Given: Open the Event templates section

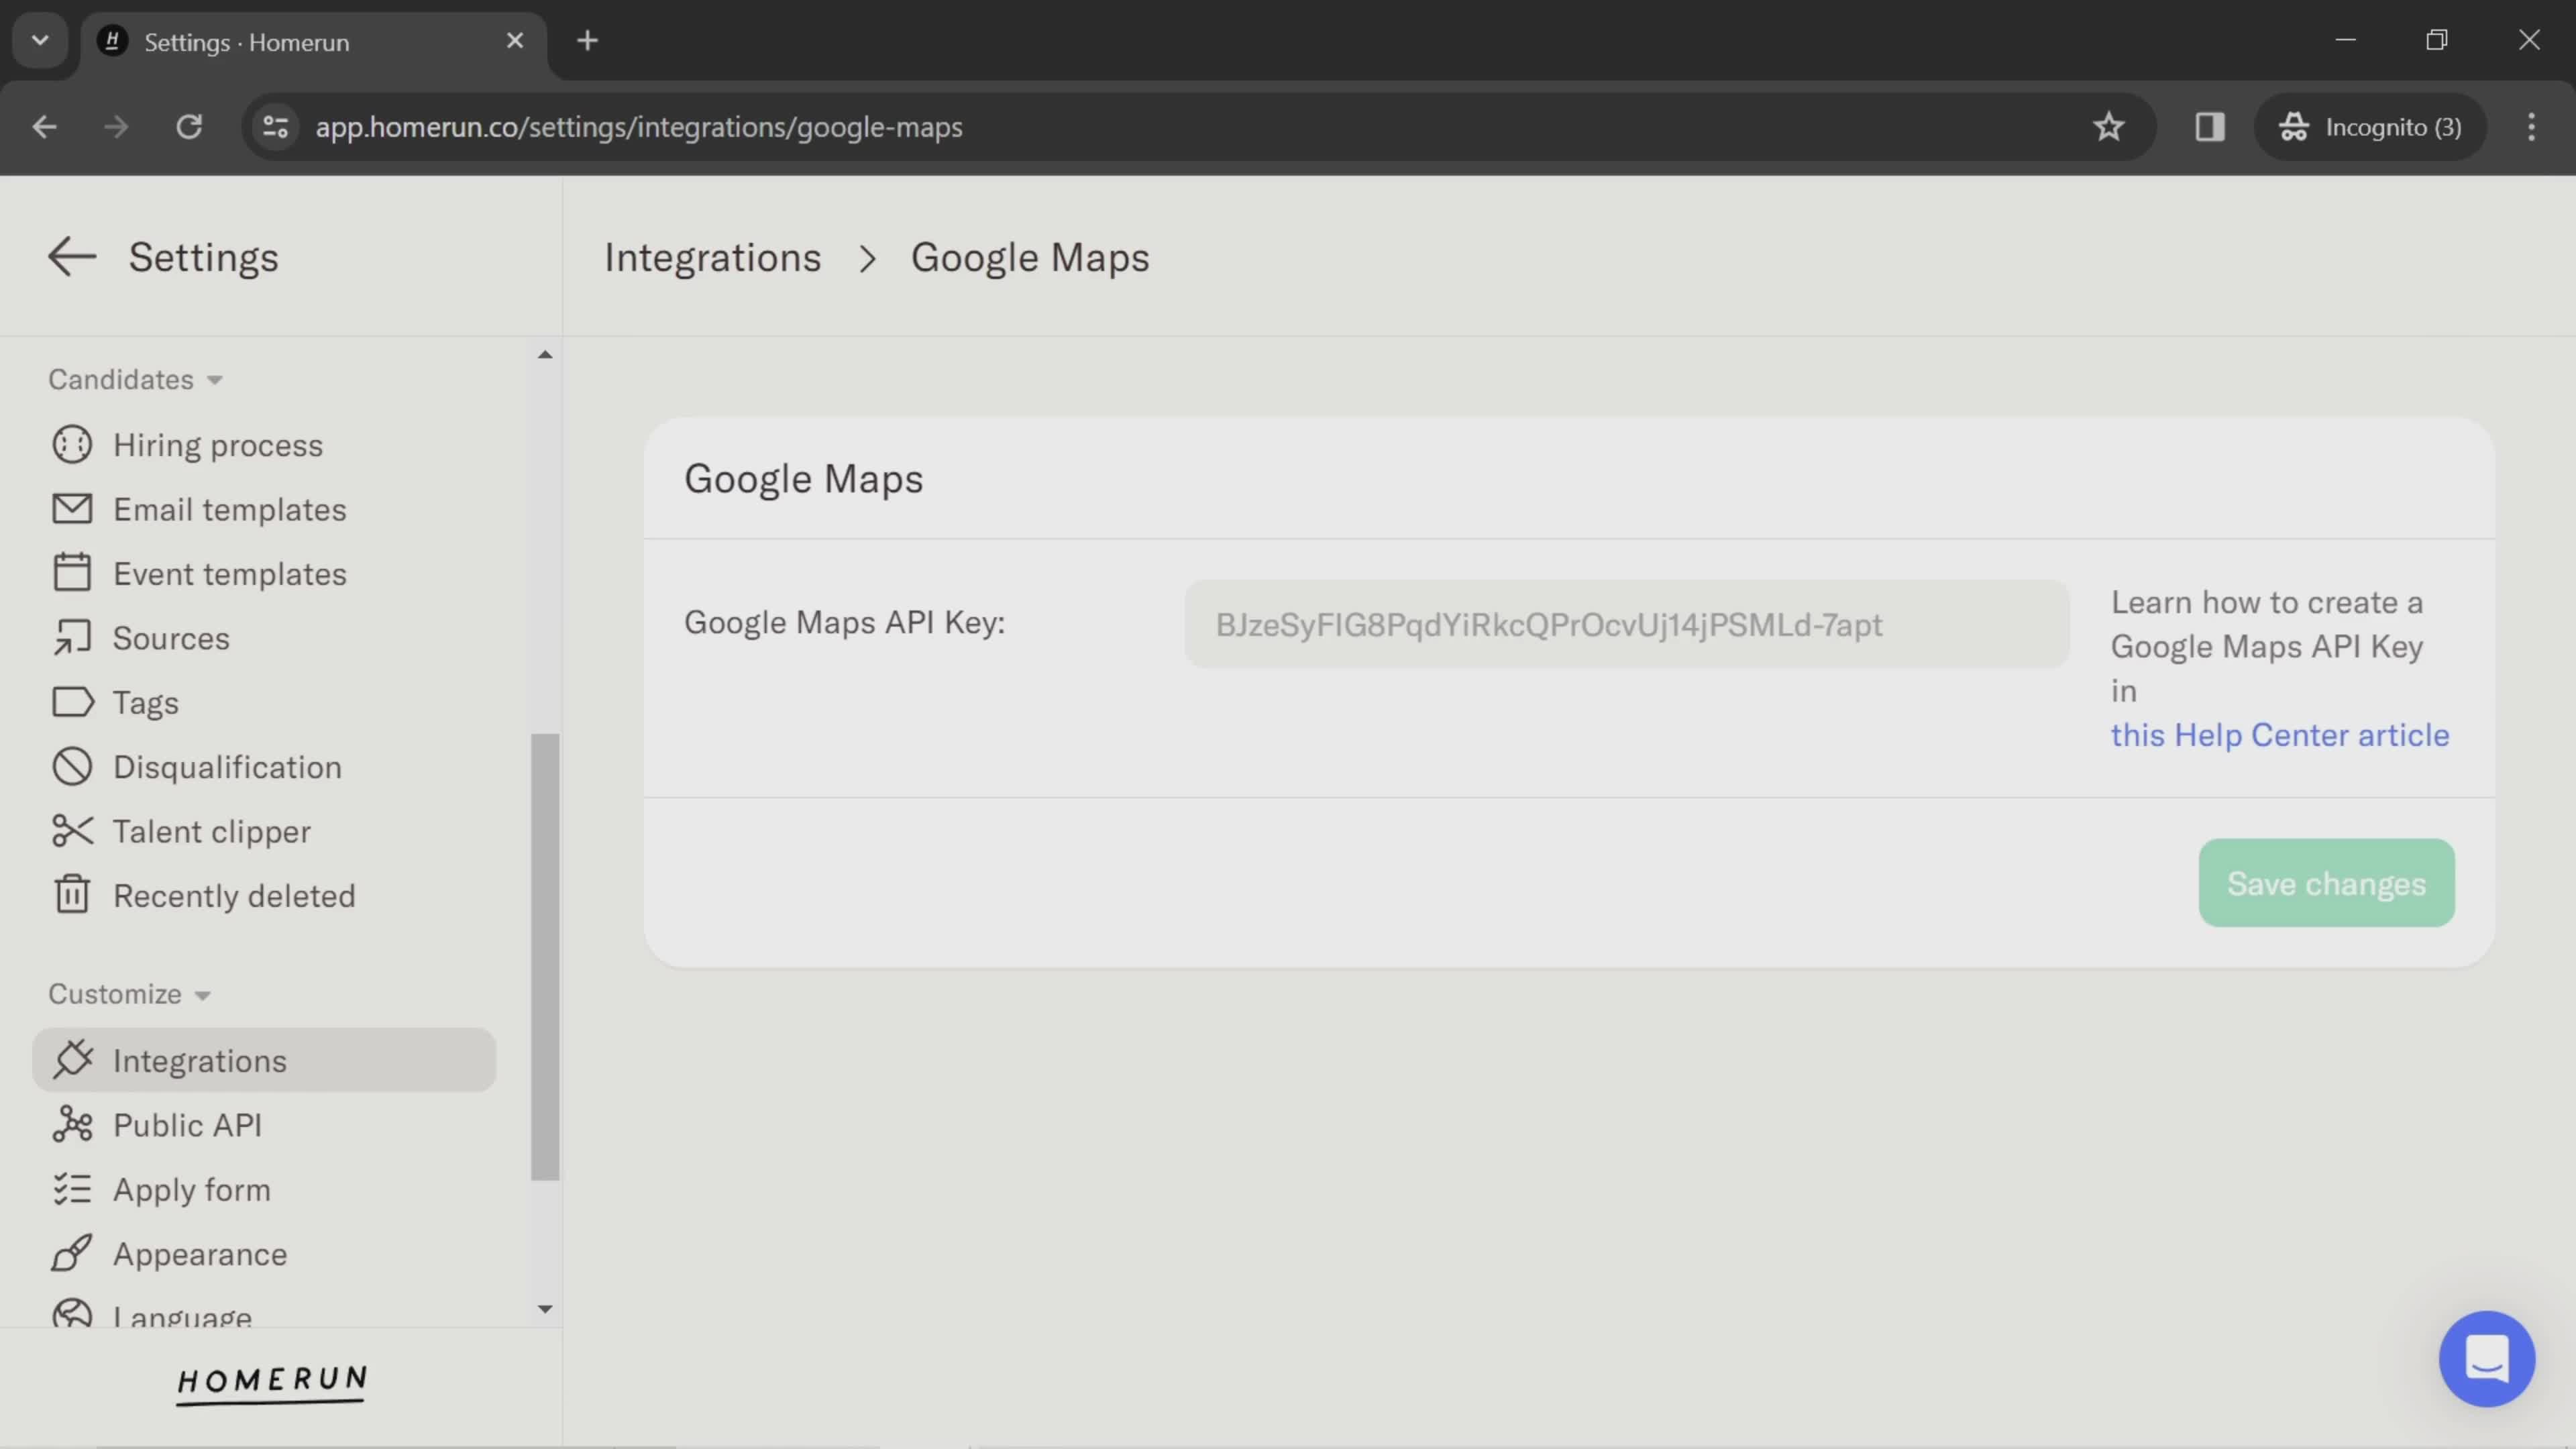Looking at the screenshot, I should tap(230, 574).
